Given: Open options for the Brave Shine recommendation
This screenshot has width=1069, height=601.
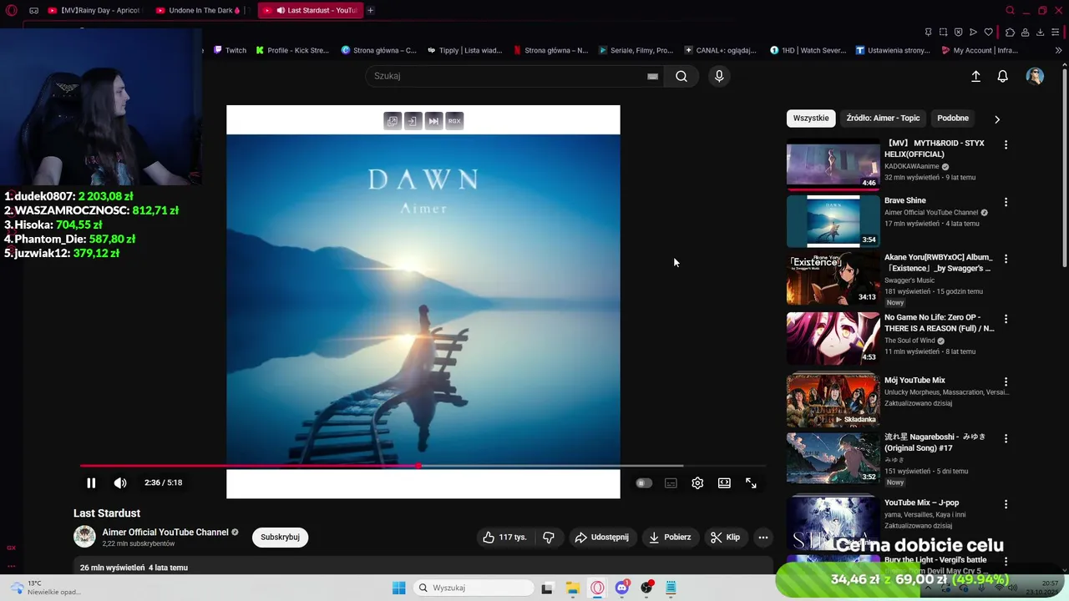Looking at the screenshot, I should pyautogui.click(x=1006, y=202).
